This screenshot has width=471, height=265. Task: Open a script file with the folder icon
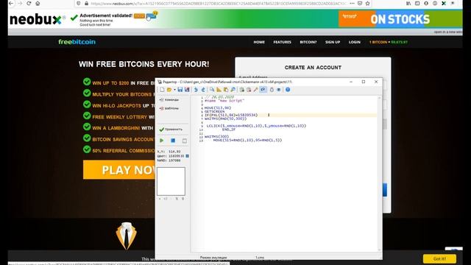[169, 90]
